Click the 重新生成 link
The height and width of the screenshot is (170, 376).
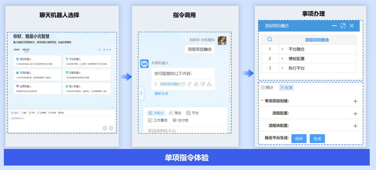pos(161,93)
